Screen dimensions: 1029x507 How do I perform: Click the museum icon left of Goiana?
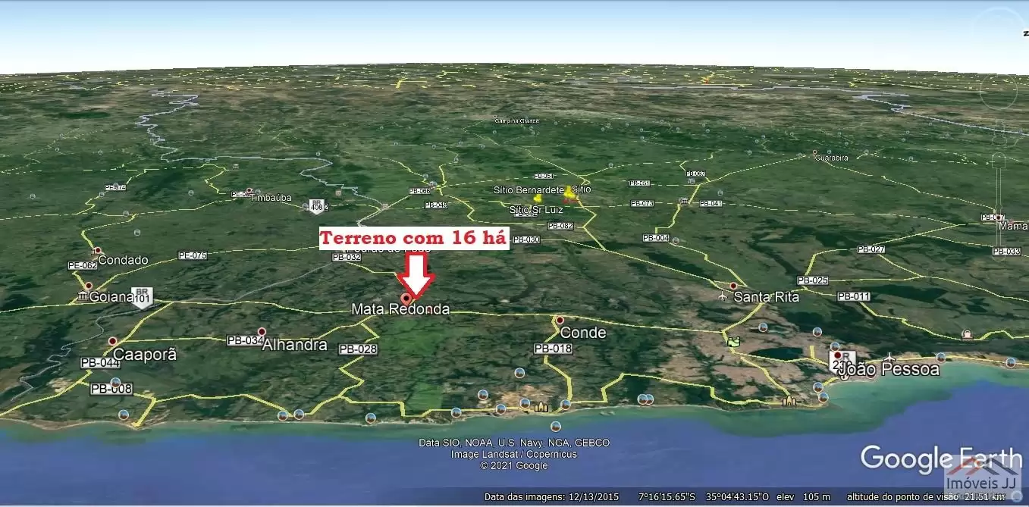pyautogui.click(x=82, y=296)
